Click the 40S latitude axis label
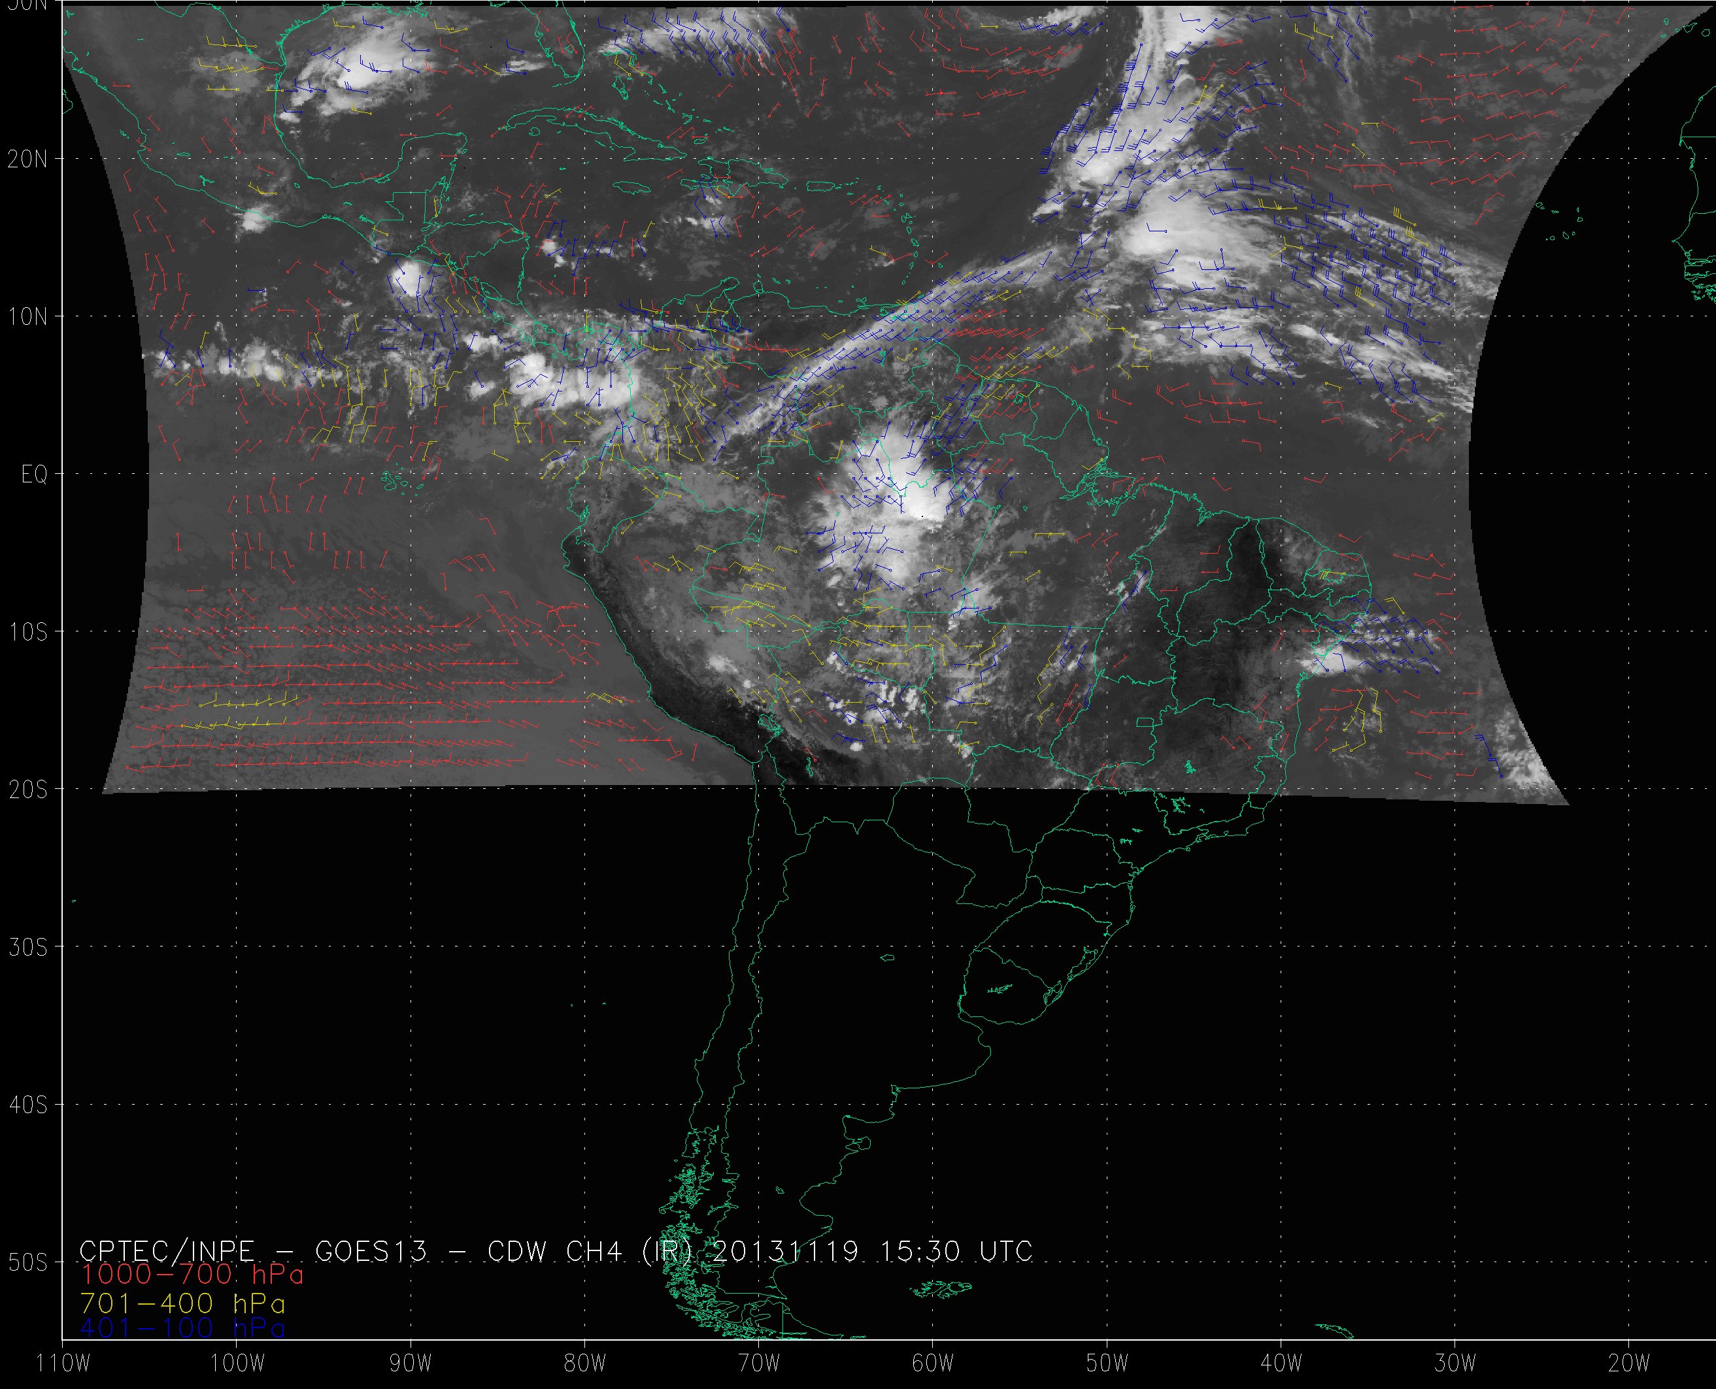Image resolution: width=1716 pixels, height=1389 pixels. click(27, 1105)
